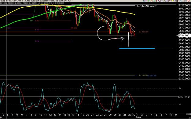The height and width of the screenshot is (119, 191).
Task: Click the 2695.0000 price axis label
Action: point(184,44)
